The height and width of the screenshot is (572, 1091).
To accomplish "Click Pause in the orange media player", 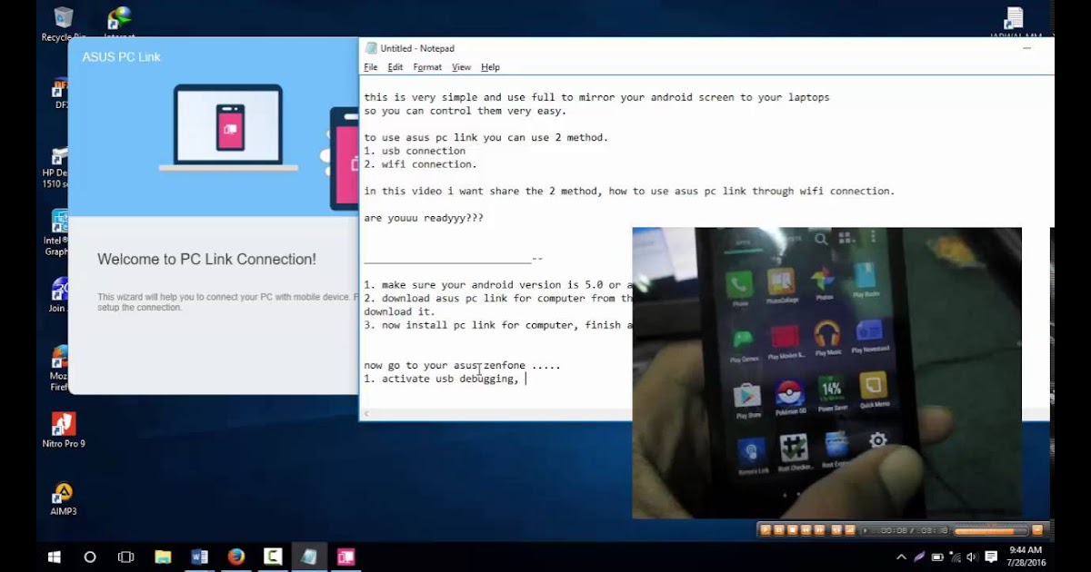I will (x=779, y=529).
